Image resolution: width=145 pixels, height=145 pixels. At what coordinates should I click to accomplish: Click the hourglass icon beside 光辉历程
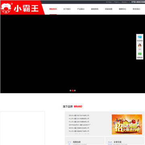click(69, 143)
